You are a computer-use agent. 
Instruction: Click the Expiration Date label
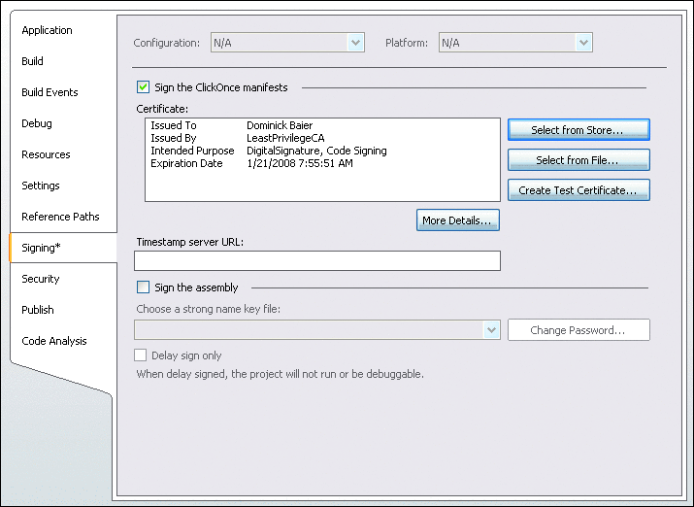186,163
